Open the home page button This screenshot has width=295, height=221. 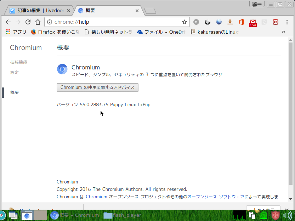pos(38,22)
